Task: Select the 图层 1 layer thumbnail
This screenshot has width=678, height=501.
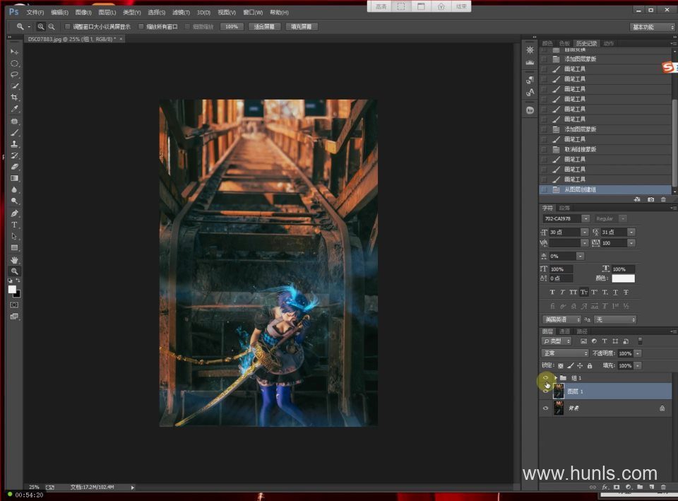Action: point(559,391)
